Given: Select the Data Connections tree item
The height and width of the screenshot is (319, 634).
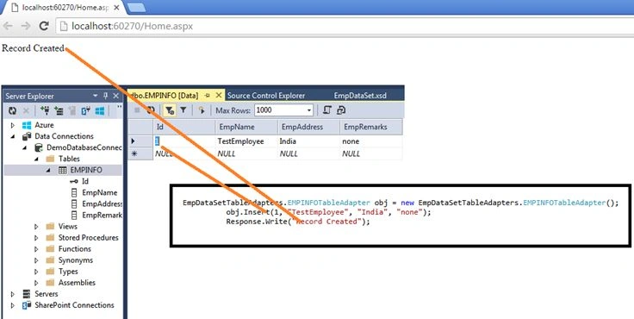Looking at the screenshot, I should 64,136.
